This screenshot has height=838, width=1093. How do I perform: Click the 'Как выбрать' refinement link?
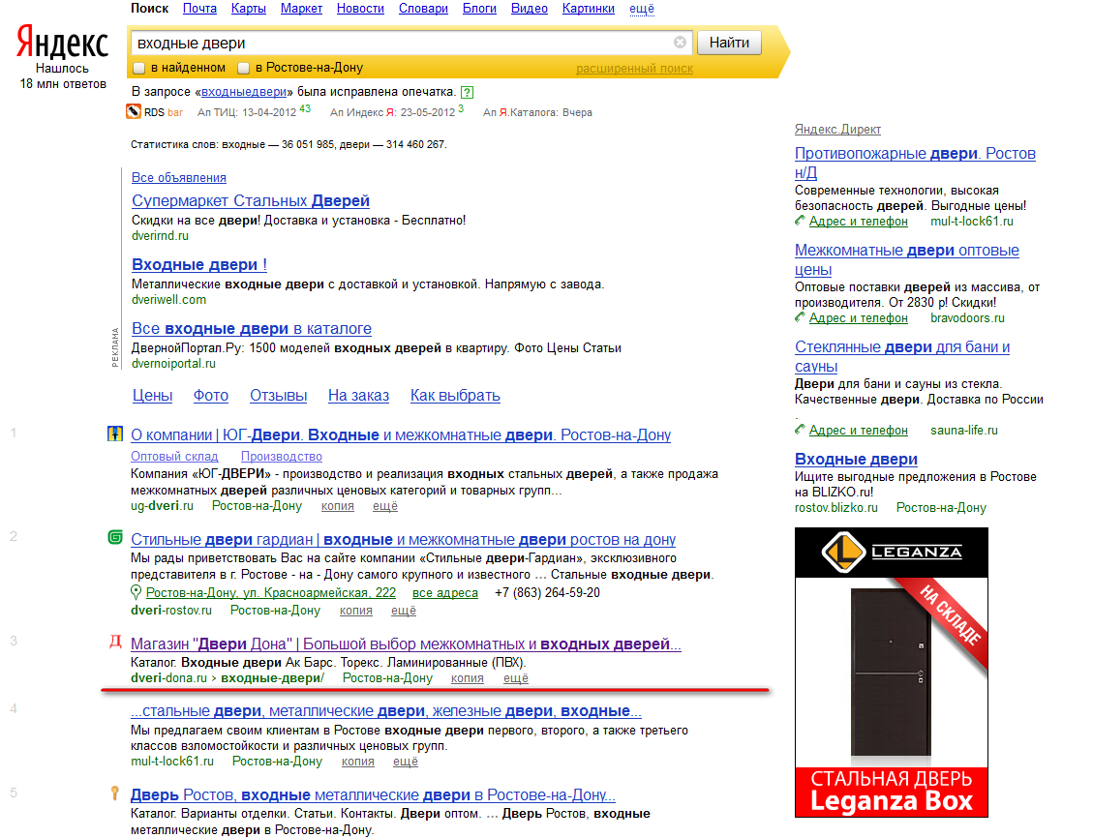click(455, 396)
